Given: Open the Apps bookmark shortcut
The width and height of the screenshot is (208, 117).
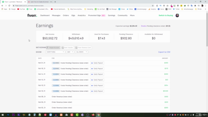Looking at the screenshot, I should coord(4,9).
